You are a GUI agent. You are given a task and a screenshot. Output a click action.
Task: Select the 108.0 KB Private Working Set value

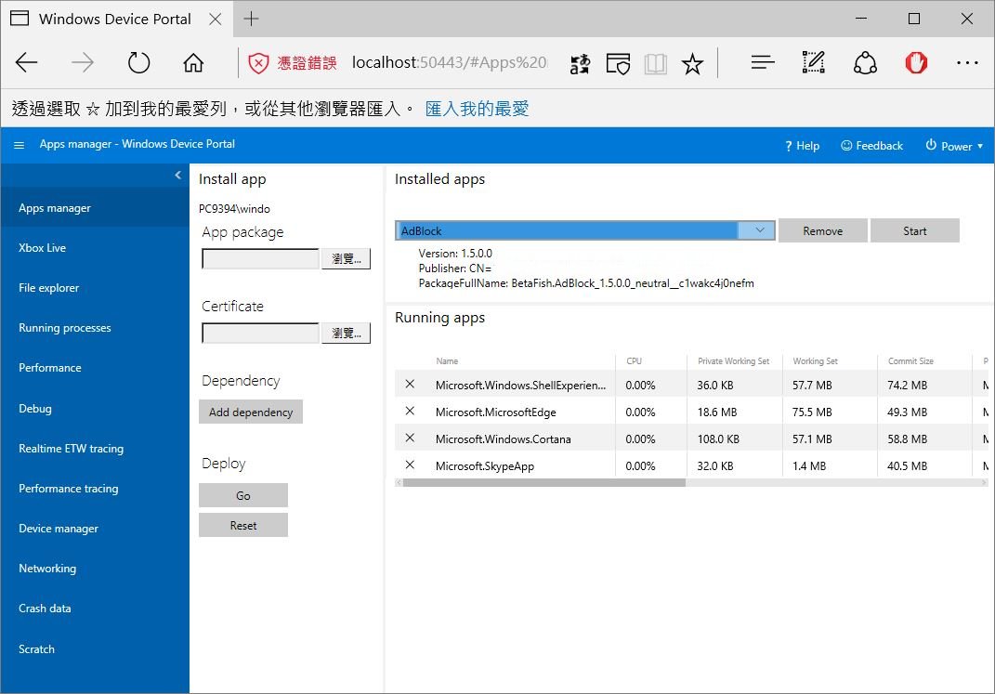point(718,439)
